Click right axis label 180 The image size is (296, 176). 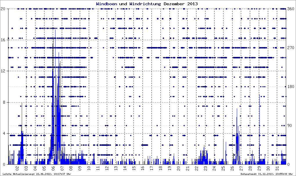[x=291, y=87]
